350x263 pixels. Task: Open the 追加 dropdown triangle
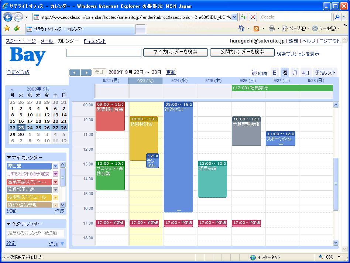62,244
